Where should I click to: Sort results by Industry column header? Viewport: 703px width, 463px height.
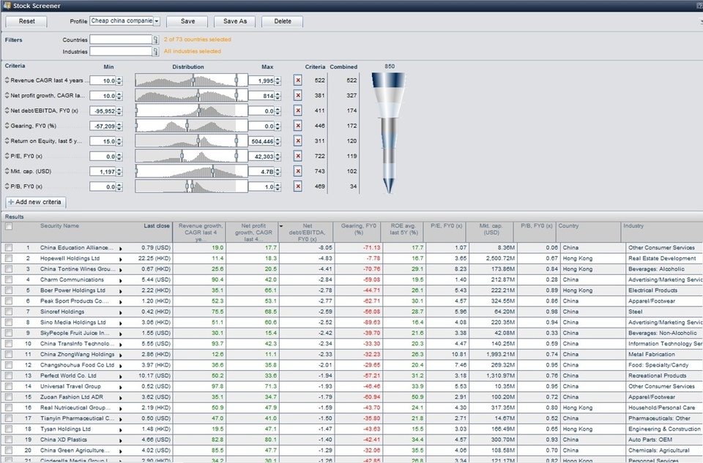(662, 231)
